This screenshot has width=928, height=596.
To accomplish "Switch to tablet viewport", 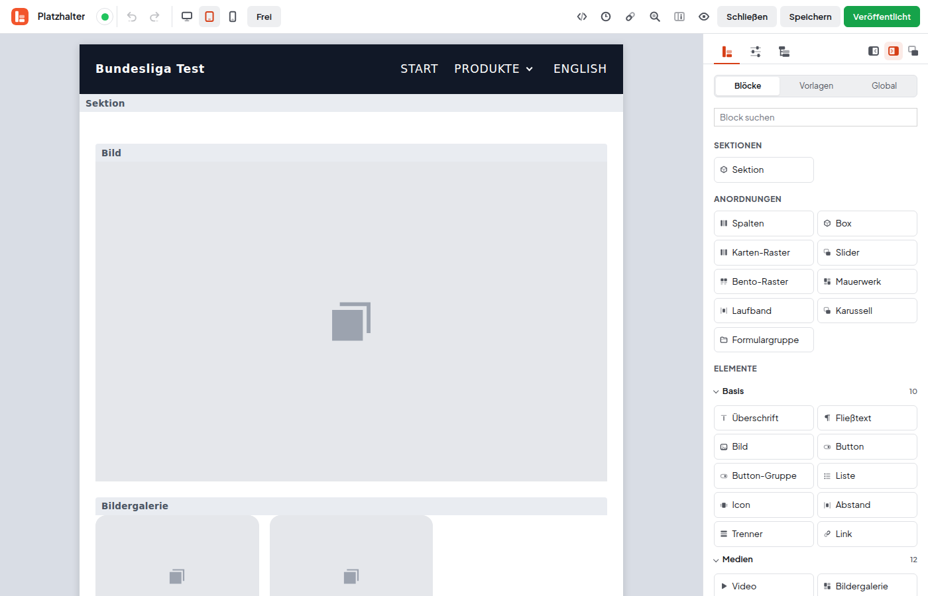I will coord(209,17).
